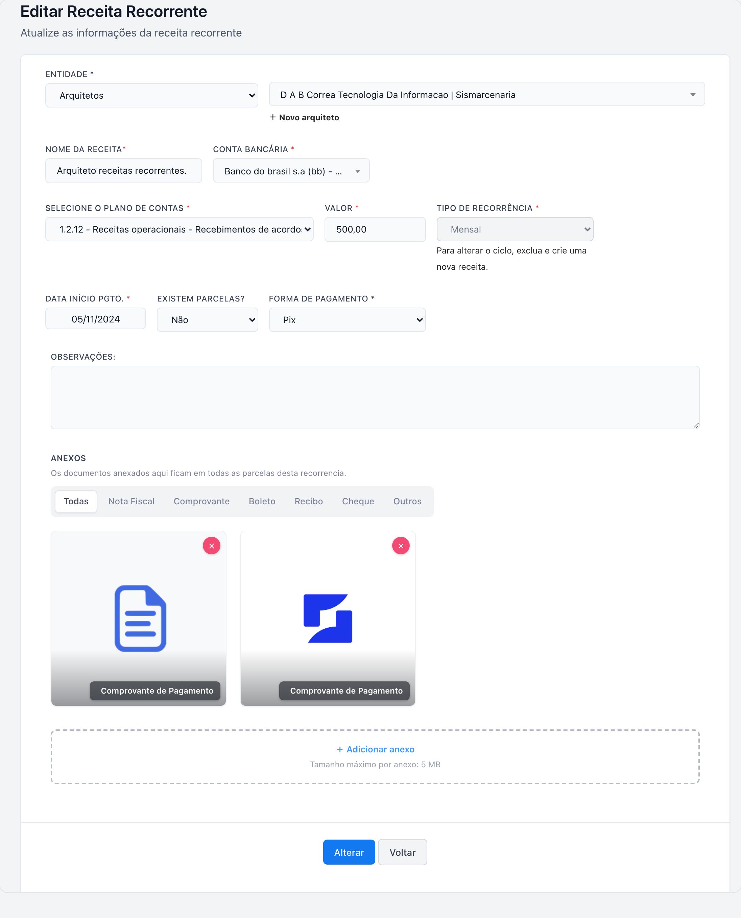
Task: Click the ANEXOS section heading
Action: pyautogui.click(x=68, y=458)
